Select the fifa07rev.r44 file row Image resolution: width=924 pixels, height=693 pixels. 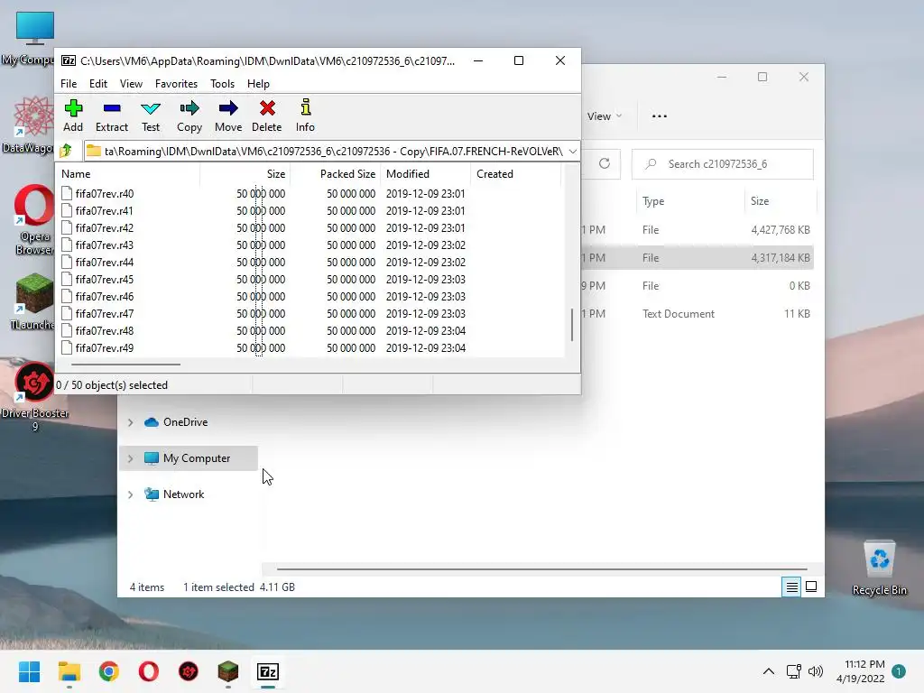click(310, 262)
